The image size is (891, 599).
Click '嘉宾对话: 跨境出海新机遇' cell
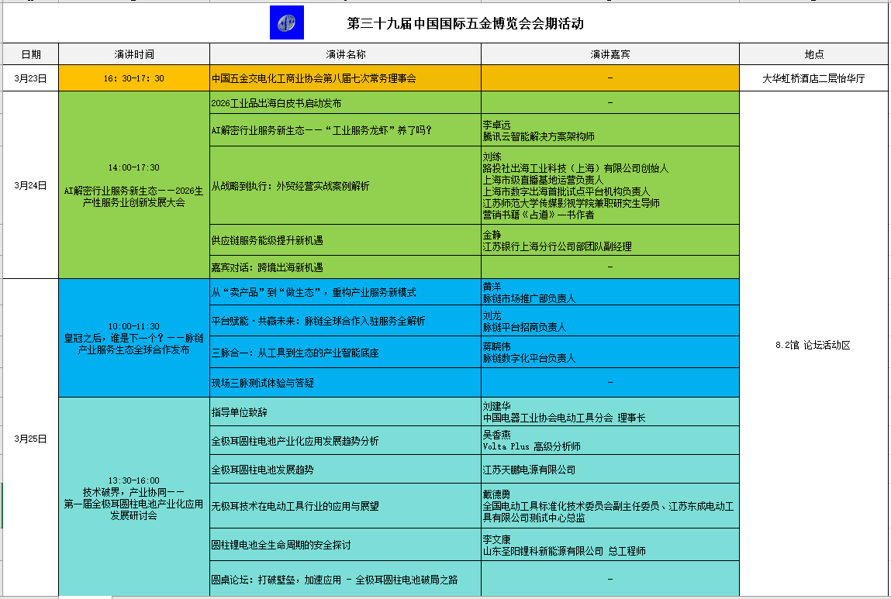(x=344, y=267)
